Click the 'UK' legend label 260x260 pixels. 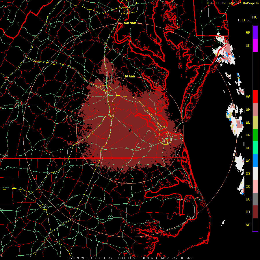(x=248, y=45)
